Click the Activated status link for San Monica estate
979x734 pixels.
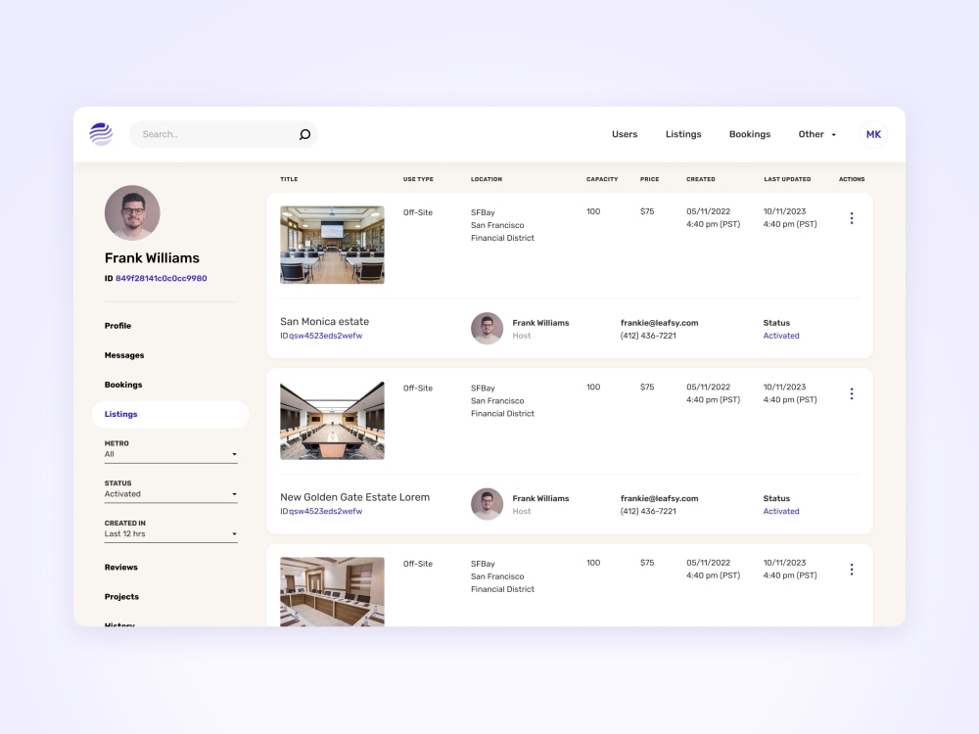point(781,336)
